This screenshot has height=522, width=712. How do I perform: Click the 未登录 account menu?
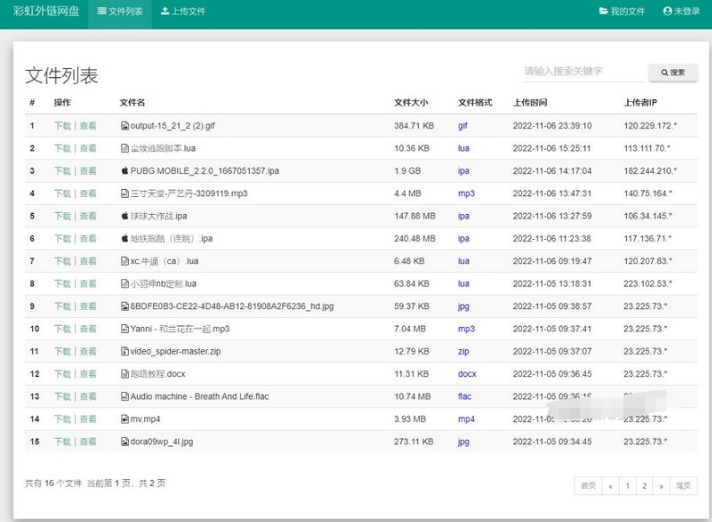point(682,12)
